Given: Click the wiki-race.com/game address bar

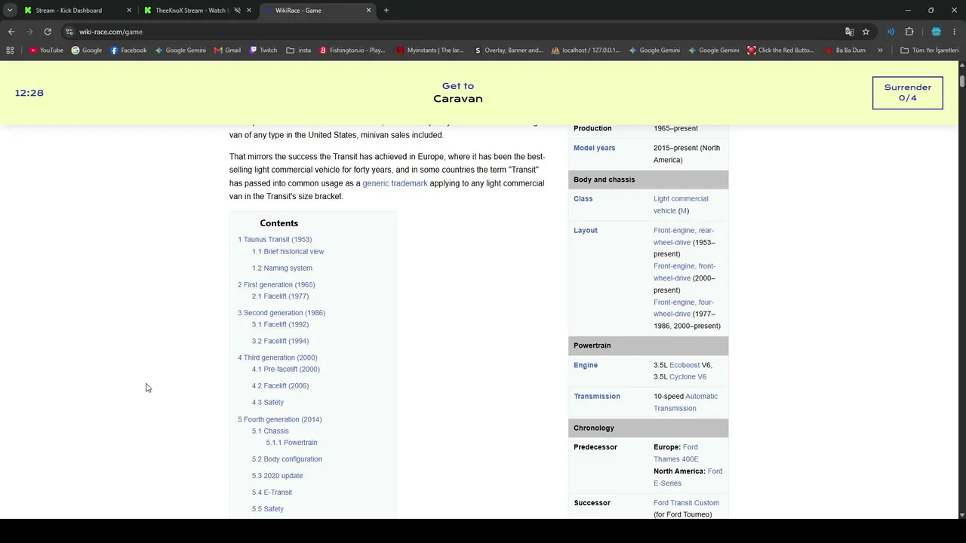Looking at the screenshot, I should (453, 32).
